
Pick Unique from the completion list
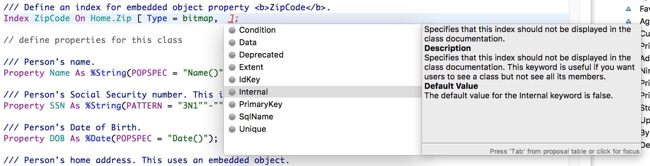point(252,129)
